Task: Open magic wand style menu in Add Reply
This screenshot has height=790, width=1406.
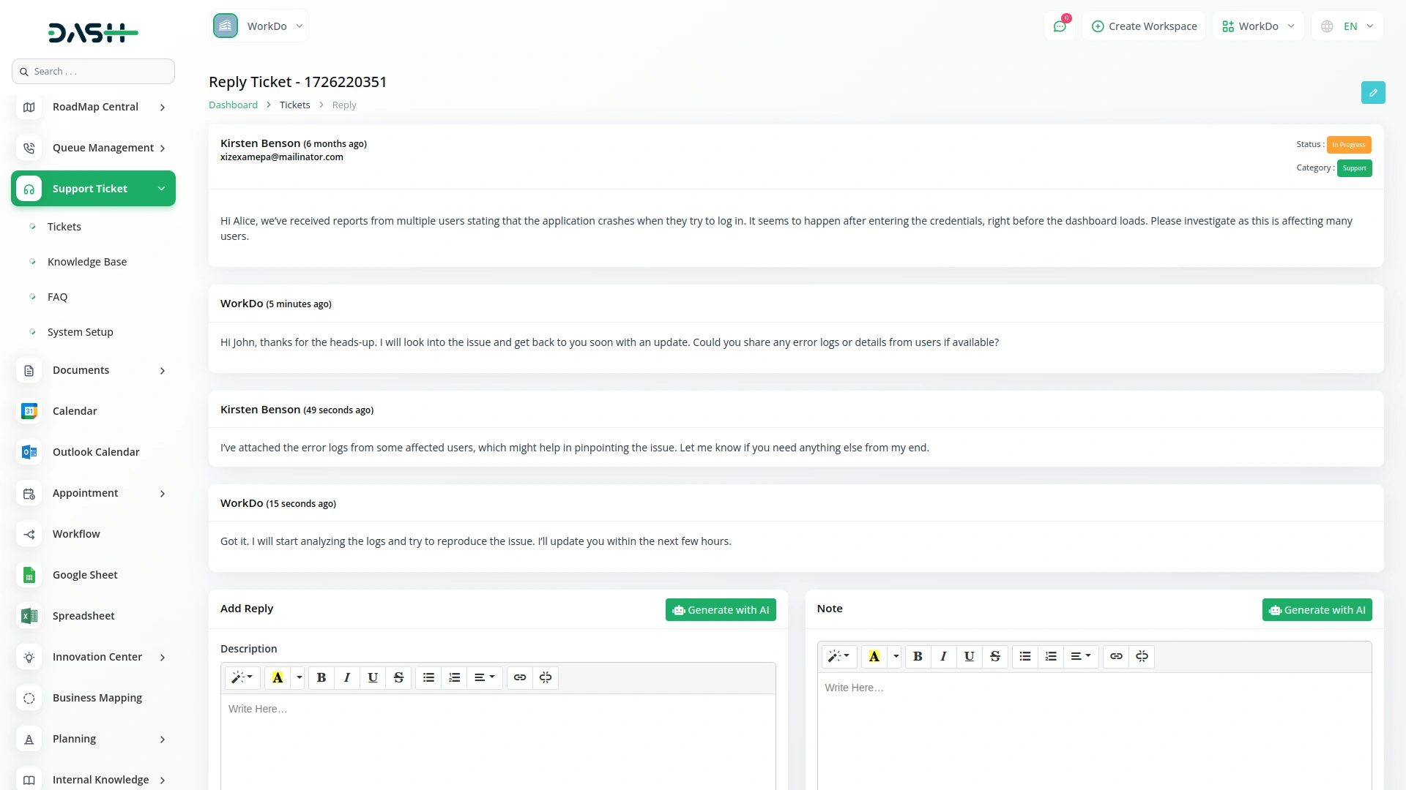Action: (242, 677)
